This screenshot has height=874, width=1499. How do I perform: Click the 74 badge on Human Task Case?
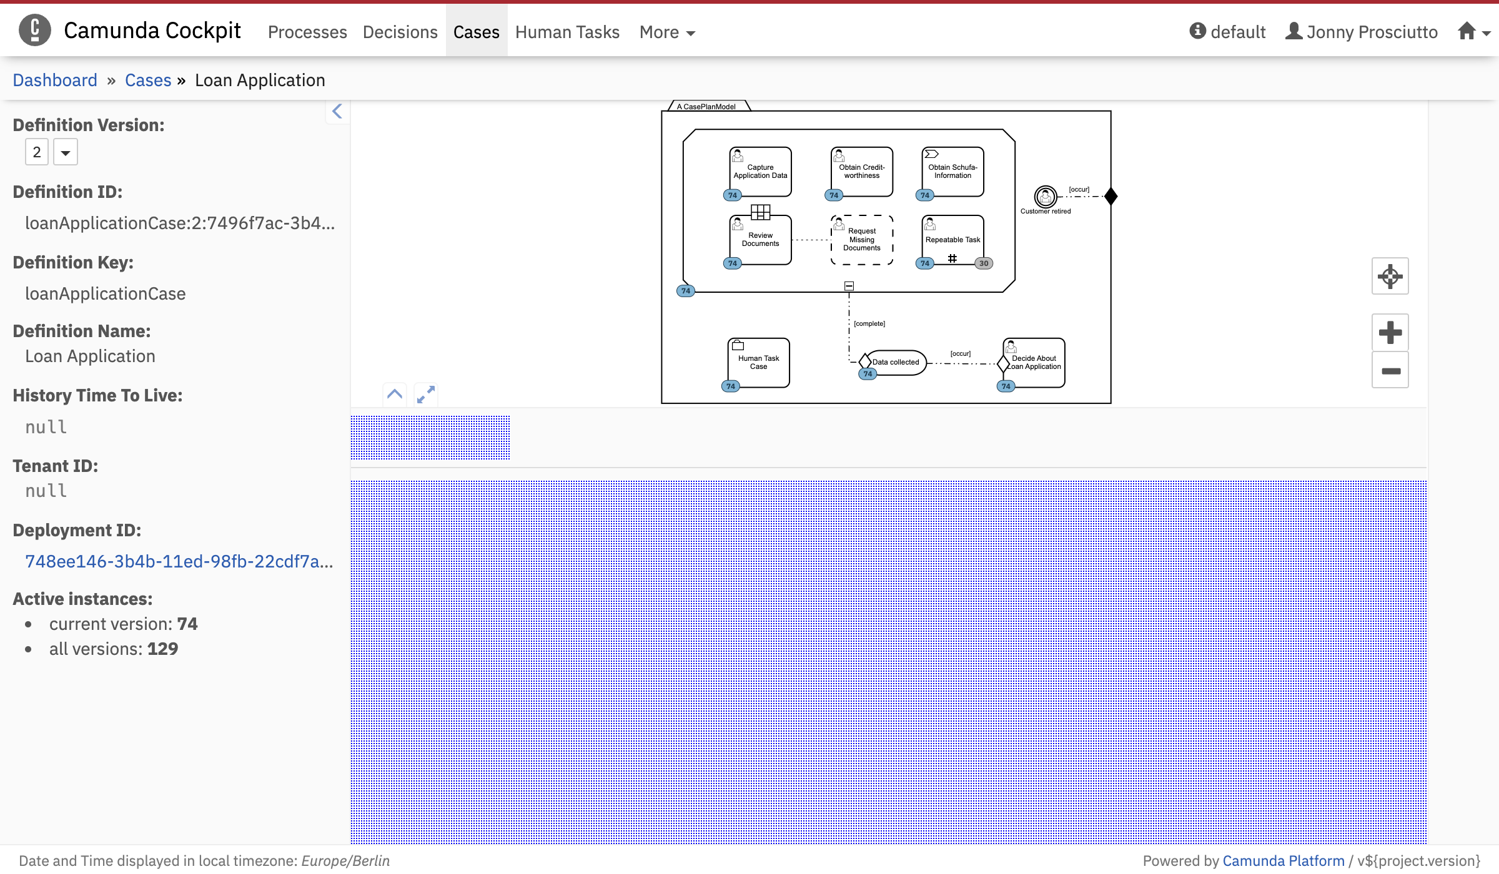(731, 386)
